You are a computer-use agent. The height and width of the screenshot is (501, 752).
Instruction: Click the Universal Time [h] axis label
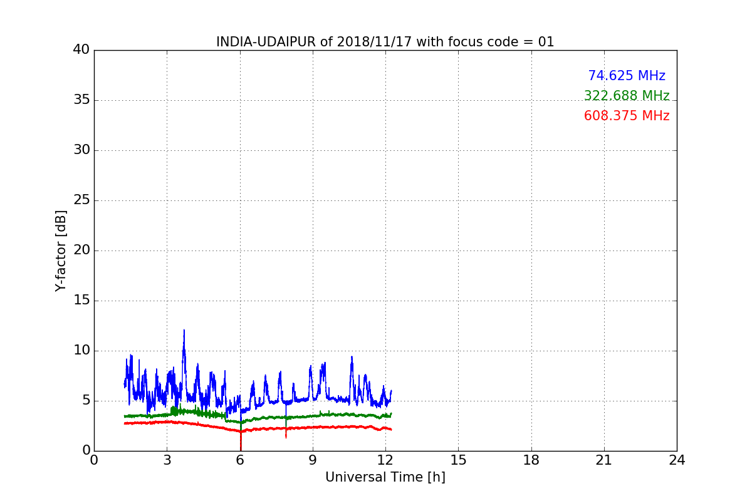tap(385, 477)
